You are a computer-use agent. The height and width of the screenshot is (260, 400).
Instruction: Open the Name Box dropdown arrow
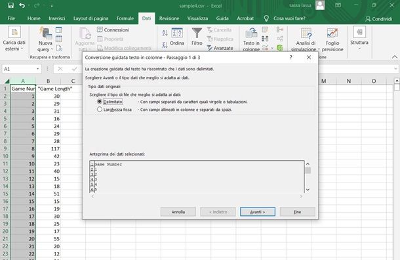(38, 69)
